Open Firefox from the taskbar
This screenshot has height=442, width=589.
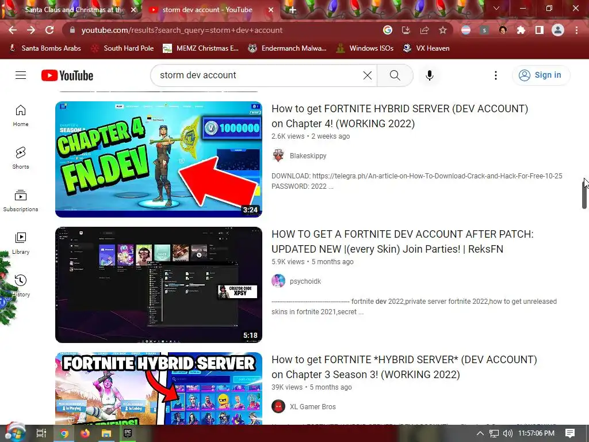(x=85, y=433)
